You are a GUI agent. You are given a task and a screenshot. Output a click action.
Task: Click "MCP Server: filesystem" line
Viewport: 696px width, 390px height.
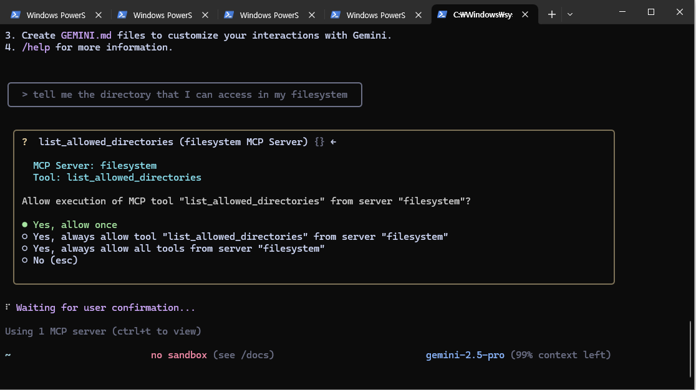pos(95,166)
